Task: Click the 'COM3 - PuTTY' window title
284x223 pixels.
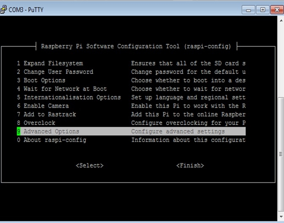Action: (x=26, y=10)
